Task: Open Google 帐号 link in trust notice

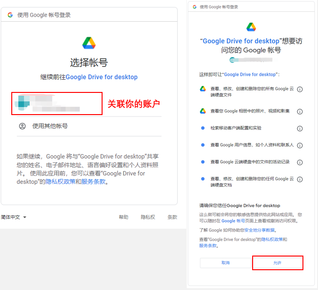Action: (233, 221)
